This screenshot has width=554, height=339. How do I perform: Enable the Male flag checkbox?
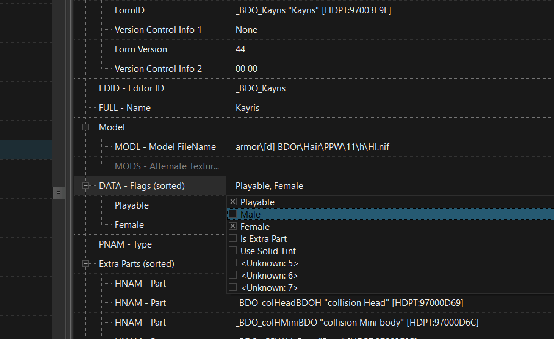(232, 213)
